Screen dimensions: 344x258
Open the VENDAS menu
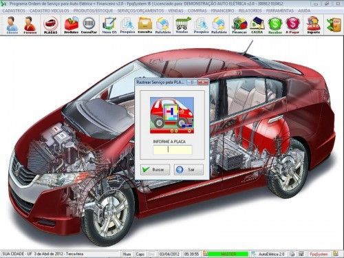click(175, 11)
